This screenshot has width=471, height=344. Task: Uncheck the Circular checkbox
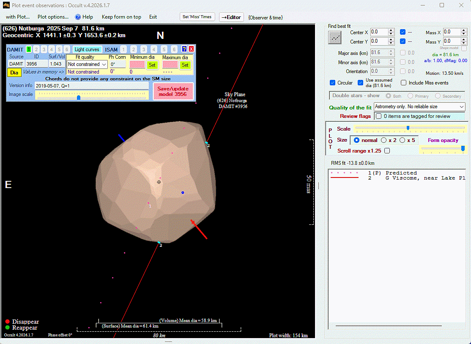pos(332,83)
